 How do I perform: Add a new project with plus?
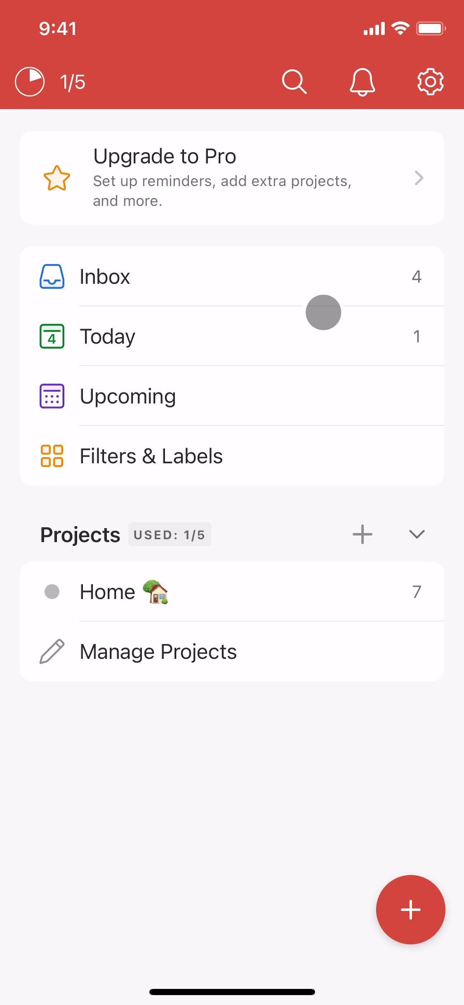click(362, 534)
